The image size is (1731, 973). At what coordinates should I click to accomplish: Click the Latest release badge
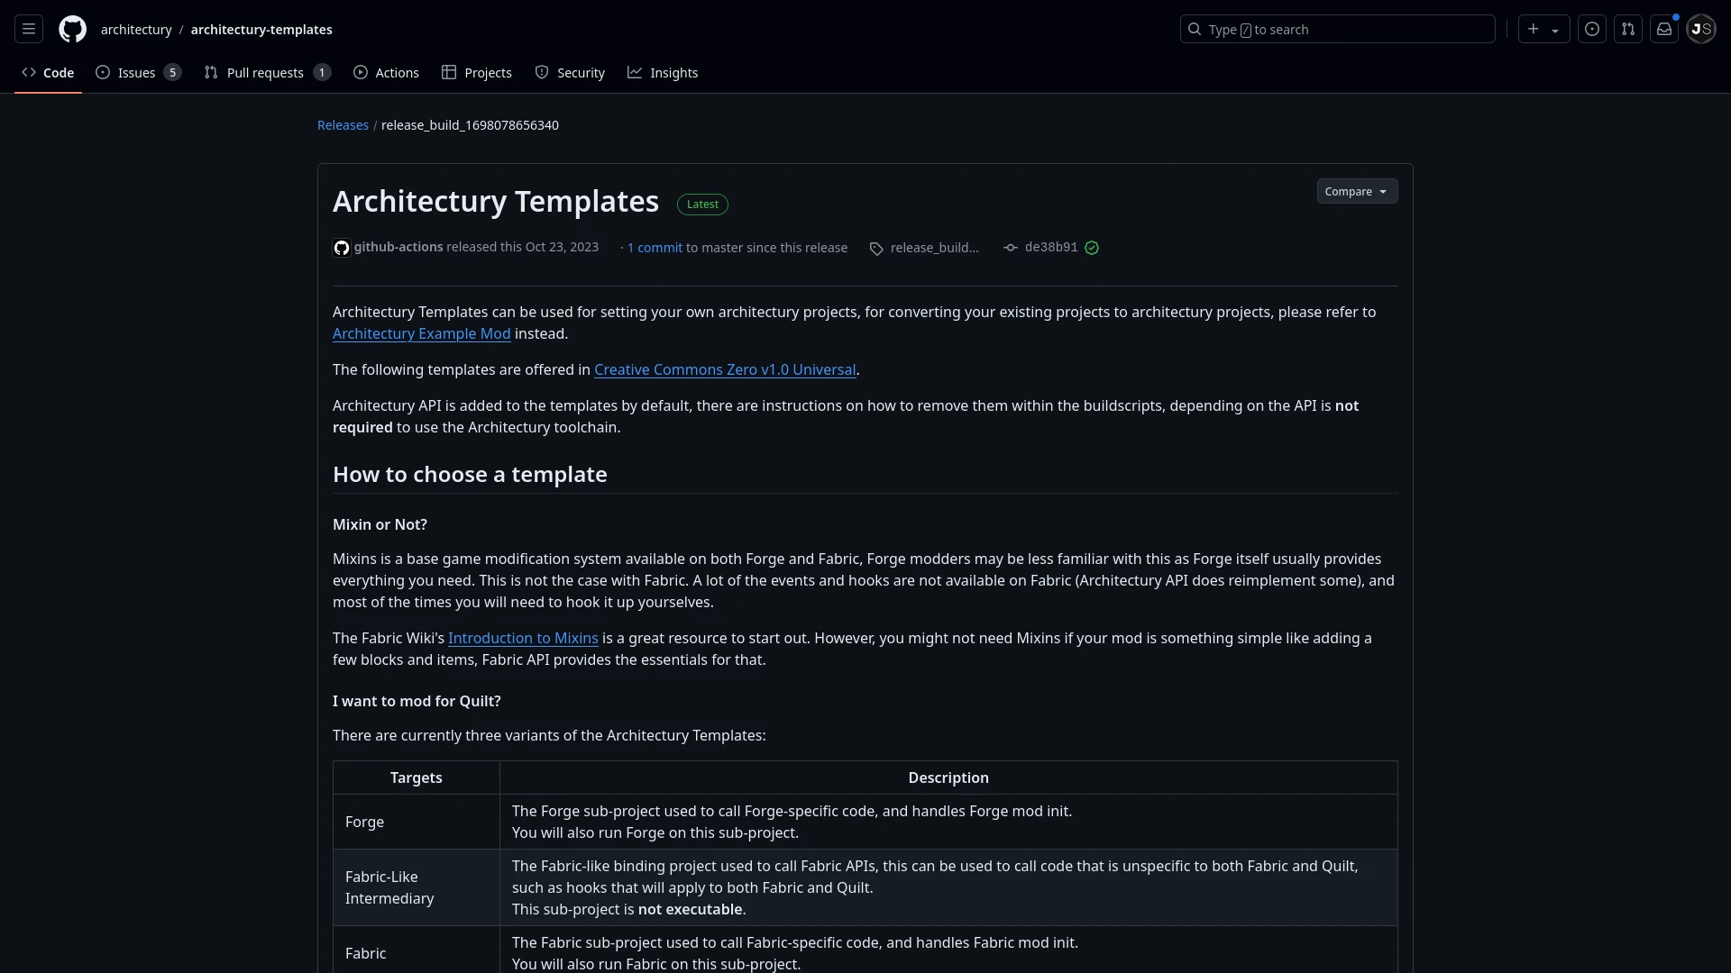tap(702, 205)
